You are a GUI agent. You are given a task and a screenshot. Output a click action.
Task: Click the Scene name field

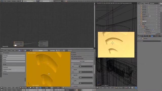click(x=45, y=1)
